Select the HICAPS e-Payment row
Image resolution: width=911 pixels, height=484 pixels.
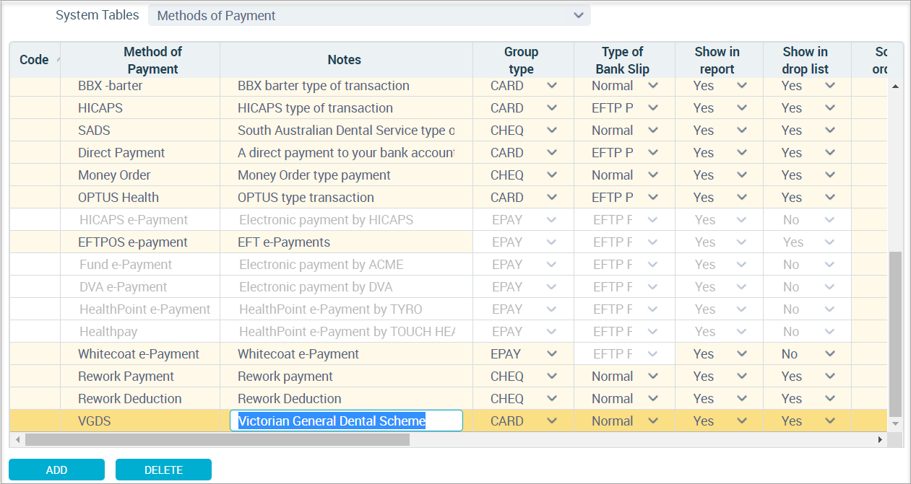click(x=448, y=219)
